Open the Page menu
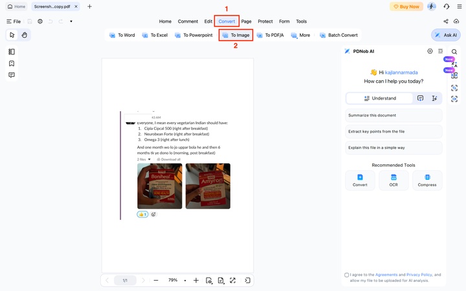466x291 pixels. [x=246, y=21]
